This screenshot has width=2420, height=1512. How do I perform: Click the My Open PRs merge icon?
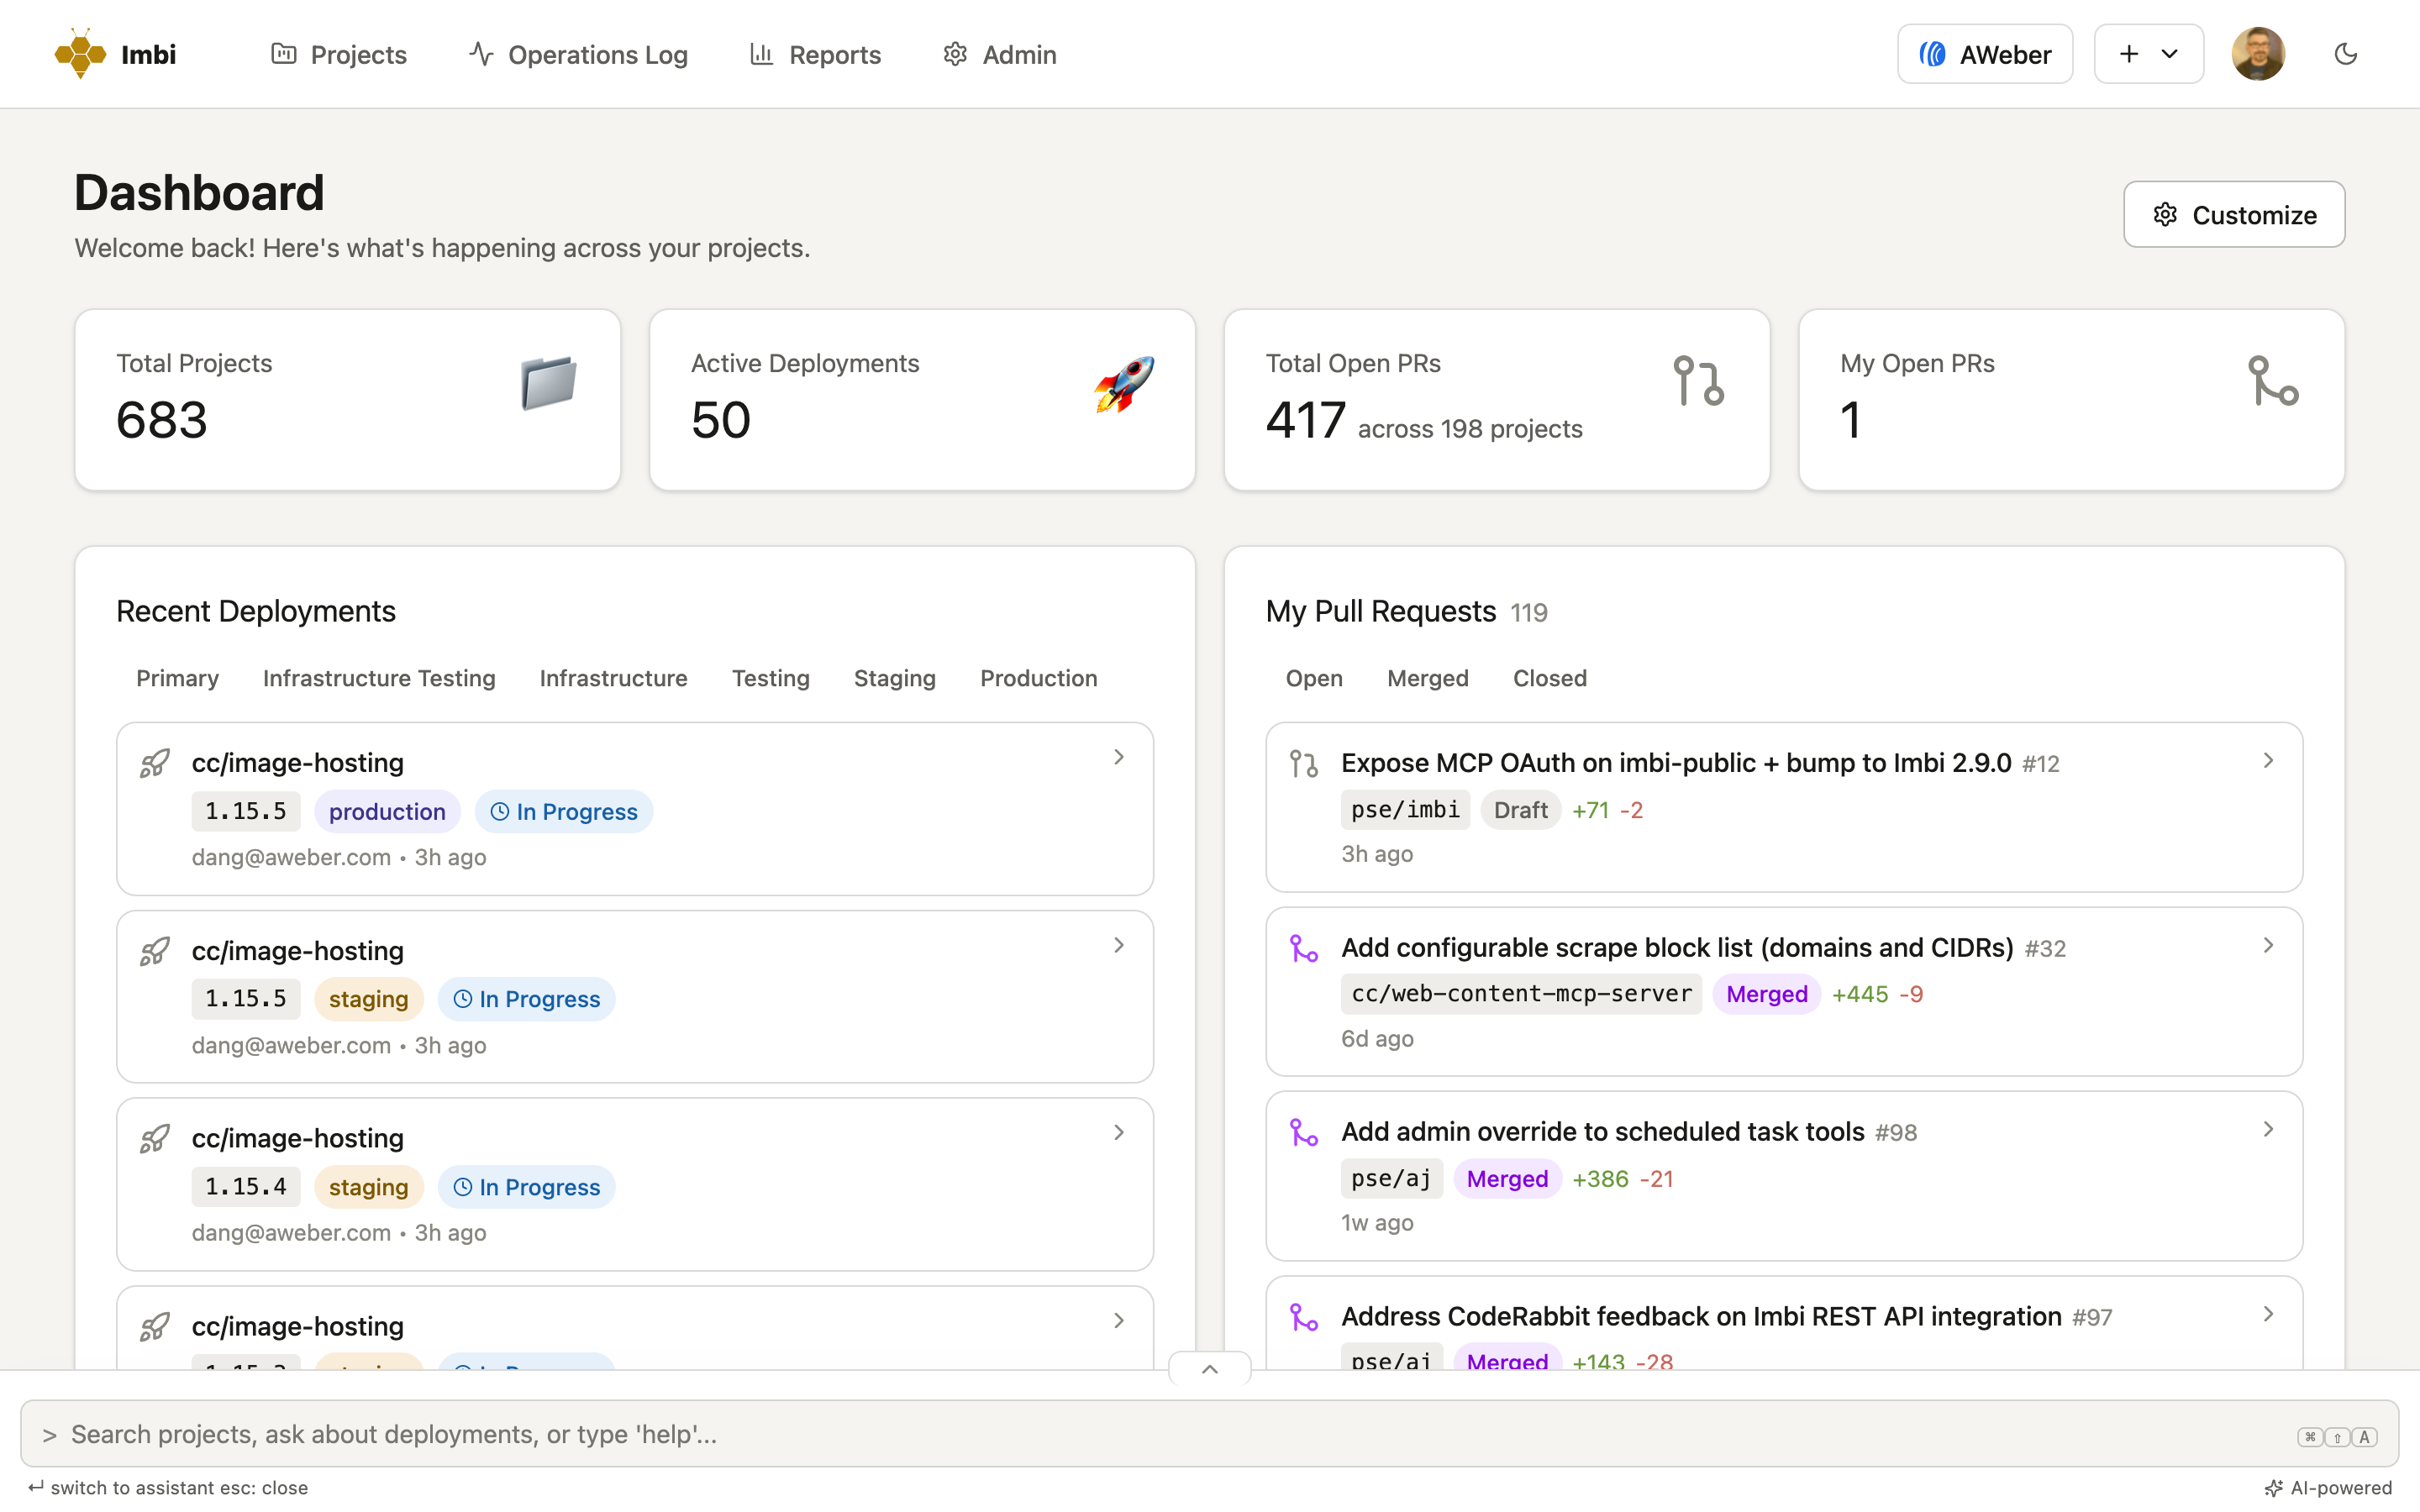click(2273, 381)
